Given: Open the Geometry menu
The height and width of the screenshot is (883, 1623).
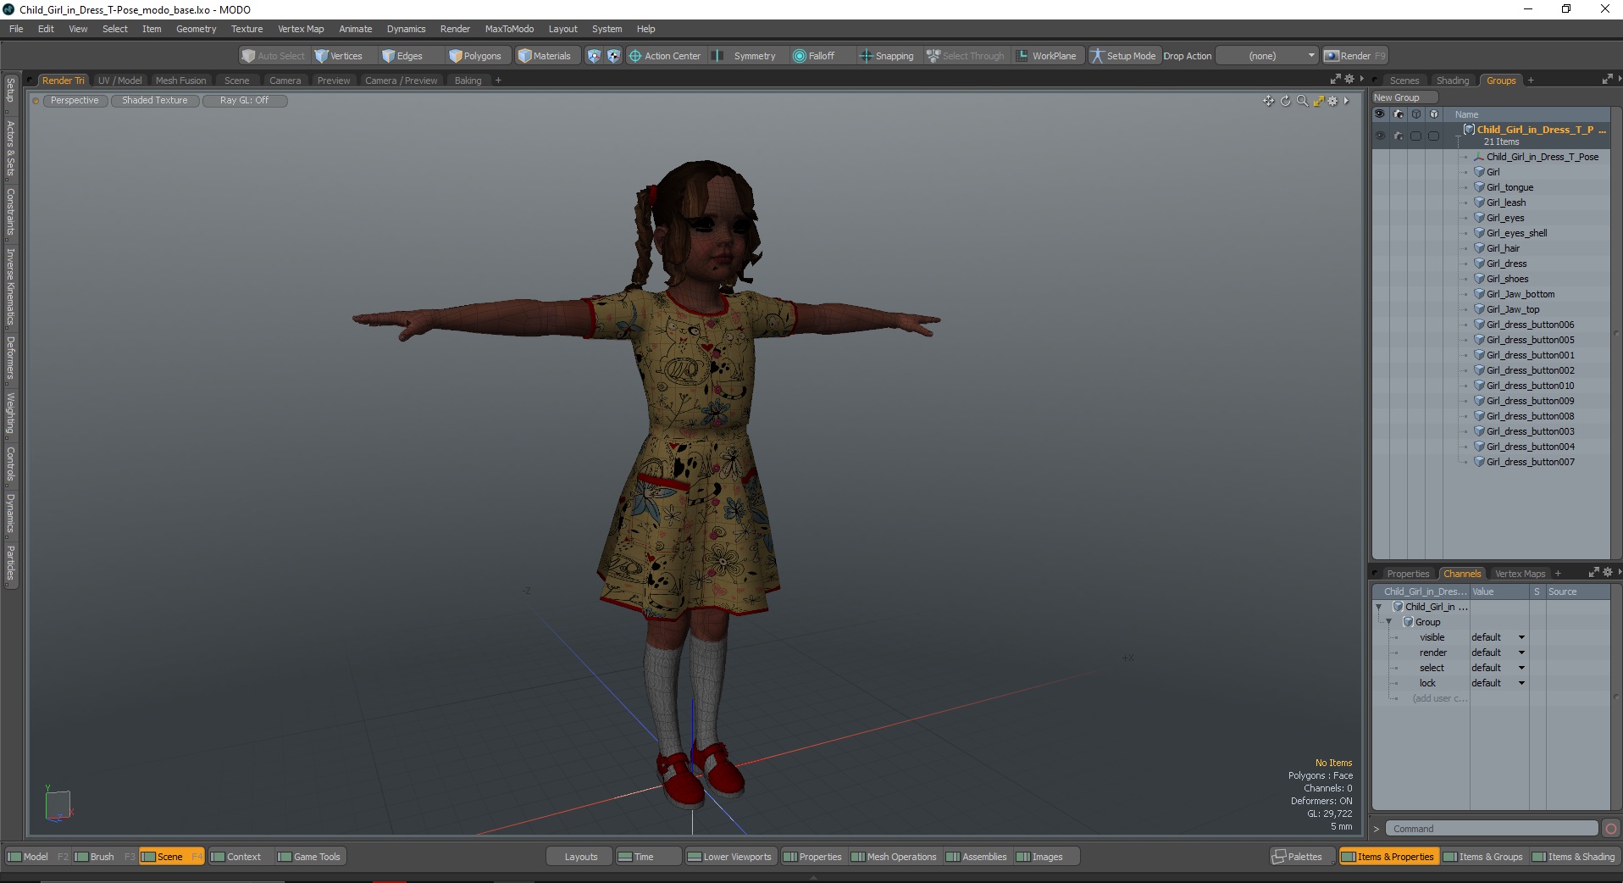Looking at the screenshot, I should (196, 29).
